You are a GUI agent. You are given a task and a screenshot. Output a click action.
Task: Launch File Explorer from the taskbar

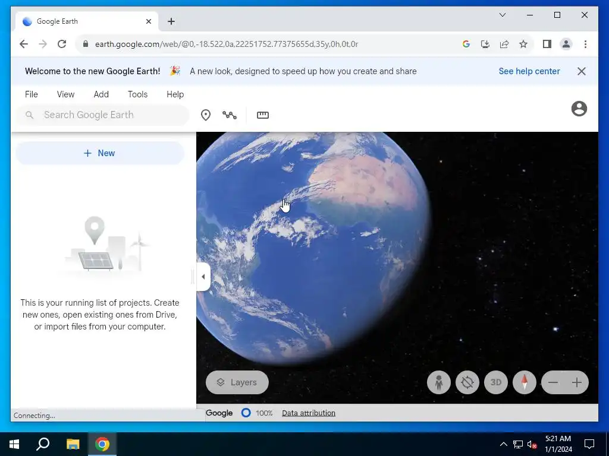pos(73,444)
